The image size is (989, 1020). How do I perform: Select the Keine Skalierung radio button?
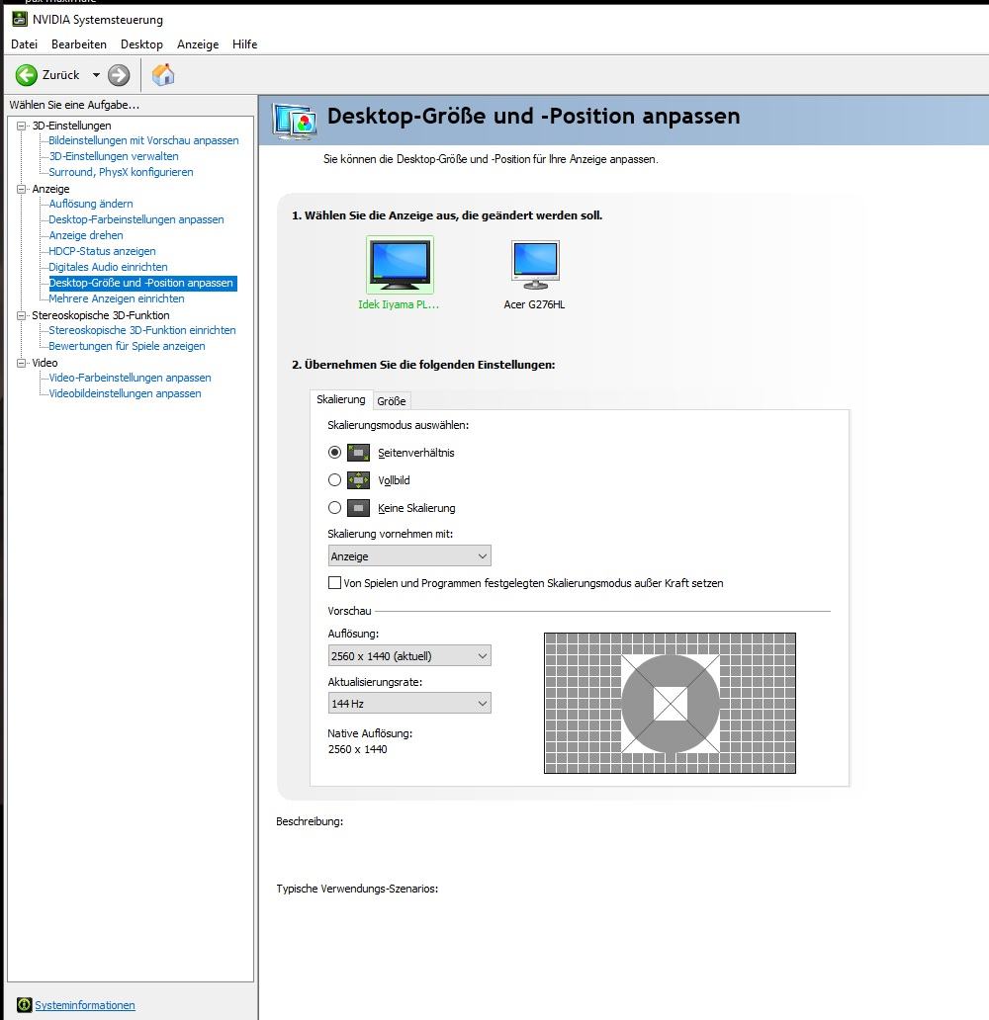[334, 507]
